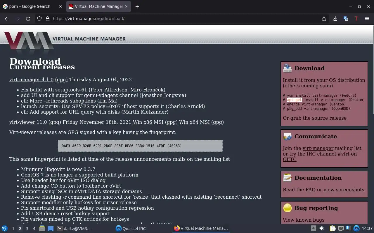Viewport: 374px width, 233px height.
Task: Bookmark this page with the star icon
Action: click(324, 19)
